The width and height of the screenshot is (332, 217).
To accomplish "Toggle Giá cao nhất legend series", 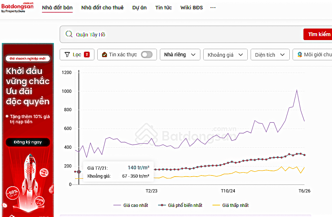I will [131, 205].
